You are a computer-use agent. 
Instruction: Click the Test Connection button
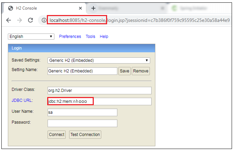85,134
